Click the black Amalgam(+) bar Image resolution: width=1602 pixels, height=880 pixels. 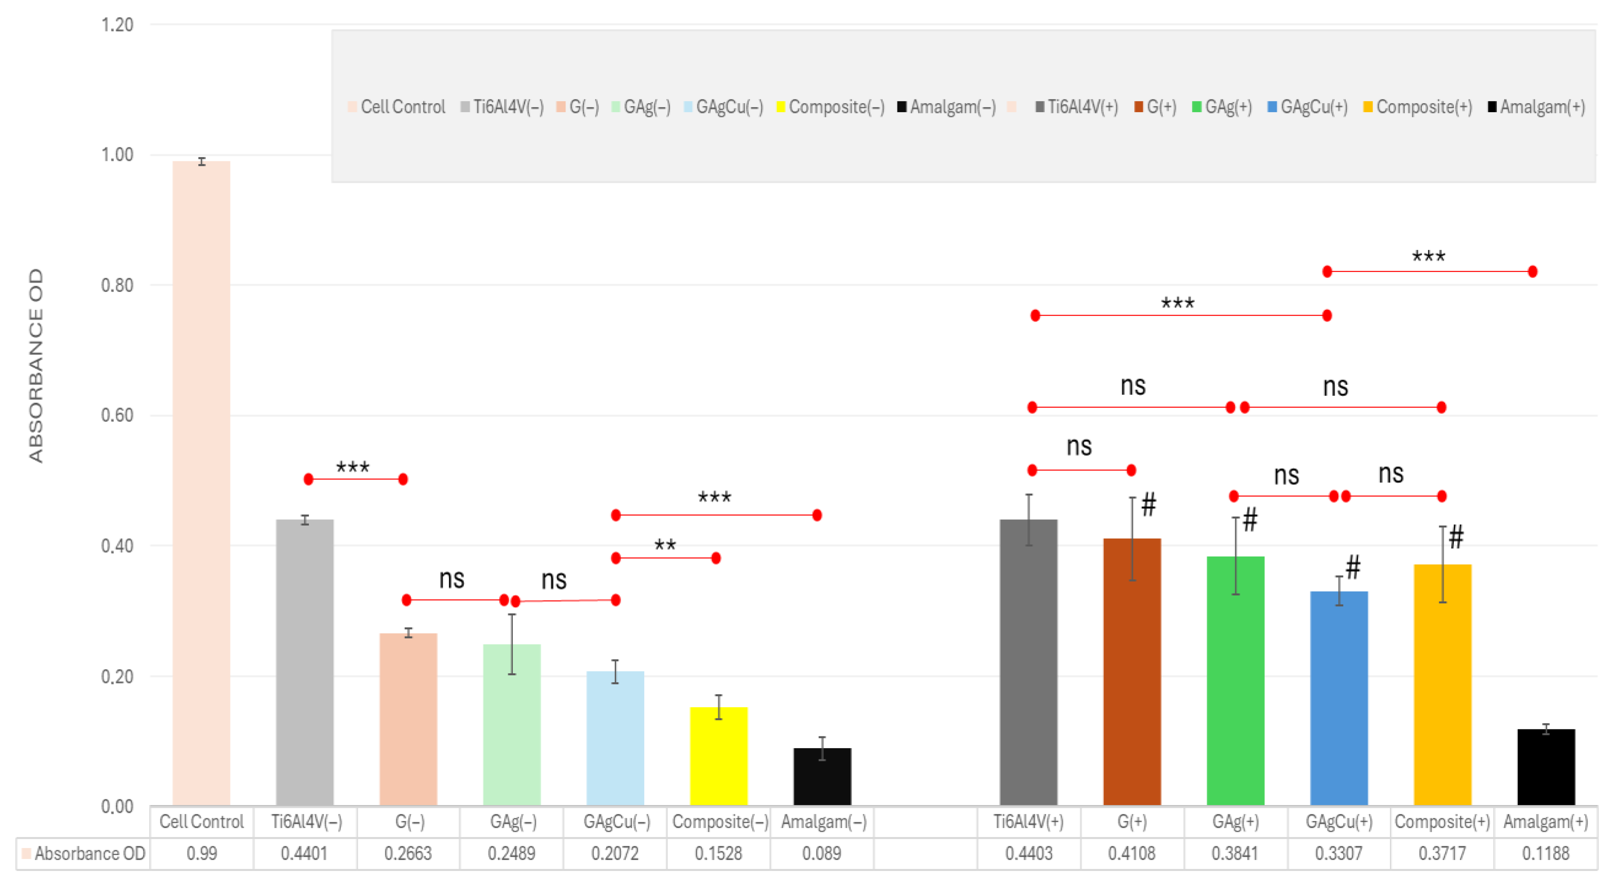[x=1546, y=767]
